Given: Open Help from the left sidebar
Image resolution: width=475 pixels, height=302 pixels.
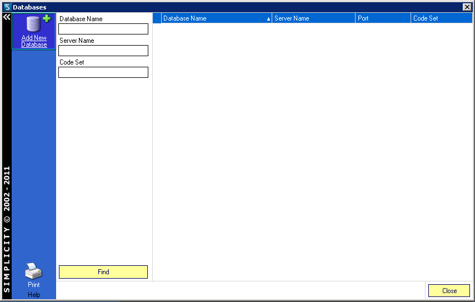Looking at the screenshot, I should click(34, 295).
